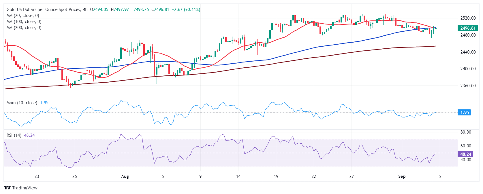483x194 pixels.
Task: Click the Momentum value tag 1.95
Action: pyautogui.click(x=464, y=113)
